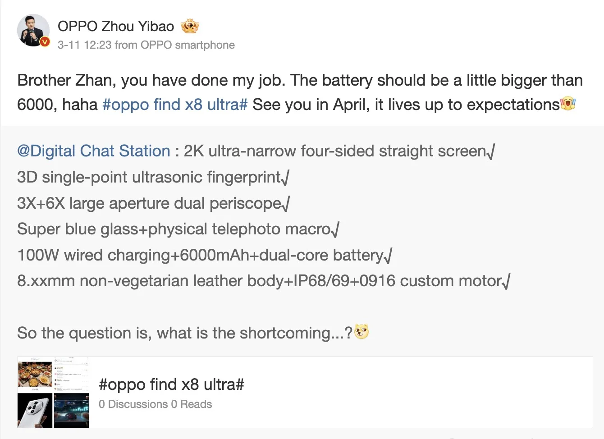The width and height of the screenshot is (604, 439).
Task: Open the food table thumbnail in topic card
Action: [x=35, y=374]
